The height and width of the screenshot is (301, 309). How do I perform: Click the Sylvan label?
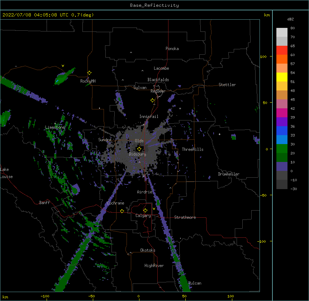140,88
